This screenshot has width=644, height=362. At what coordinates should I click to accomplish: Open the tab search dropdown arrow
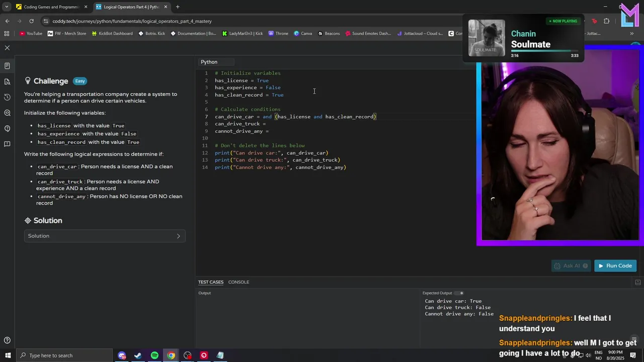pyautogui.click(x=7, y=7)
